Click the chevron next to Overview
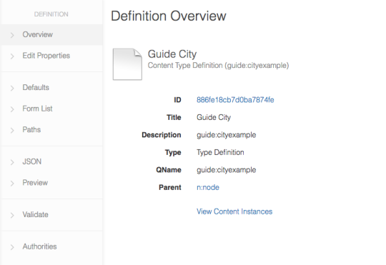Image resolution: width=386 pixels, height=265 pixels. [x=12, y=35]
